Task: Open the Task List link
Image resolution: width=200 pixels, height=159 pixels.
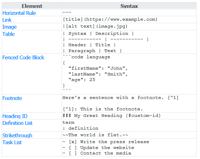Action: (12, 142)
